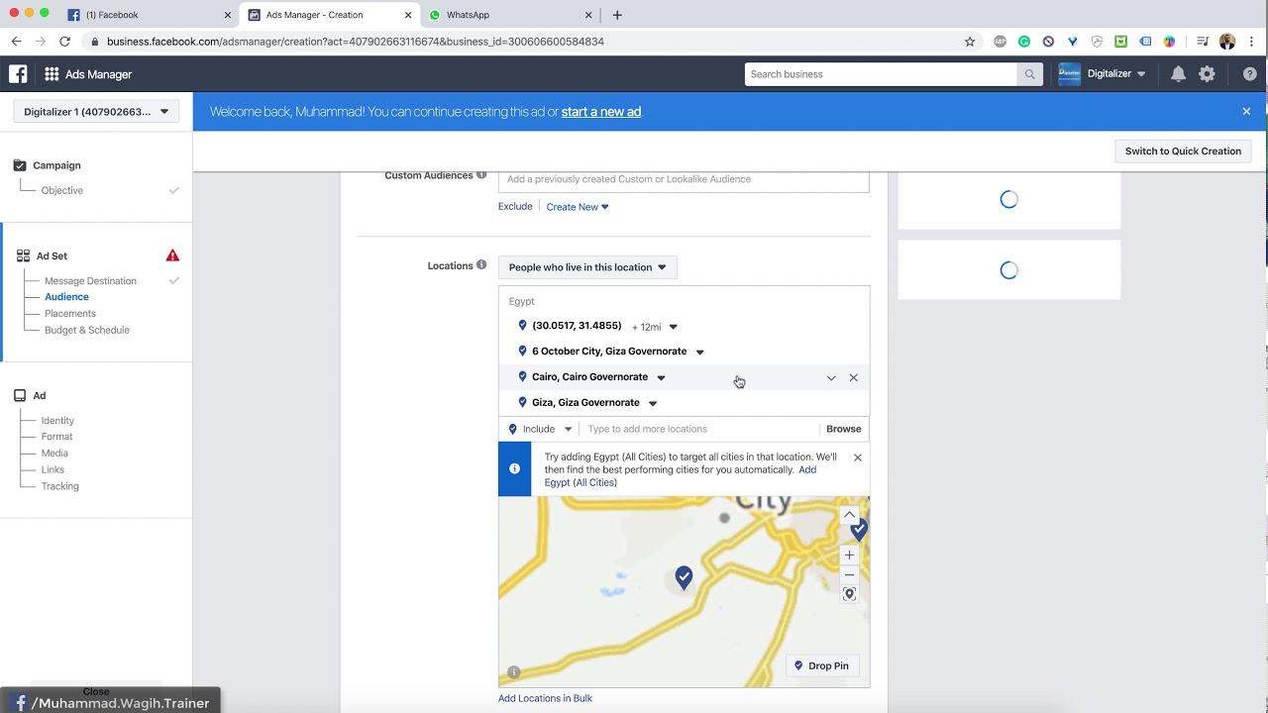Open the notifications bell
Viewport: 1268px width, 713px height.
(x=1178, y=74)
